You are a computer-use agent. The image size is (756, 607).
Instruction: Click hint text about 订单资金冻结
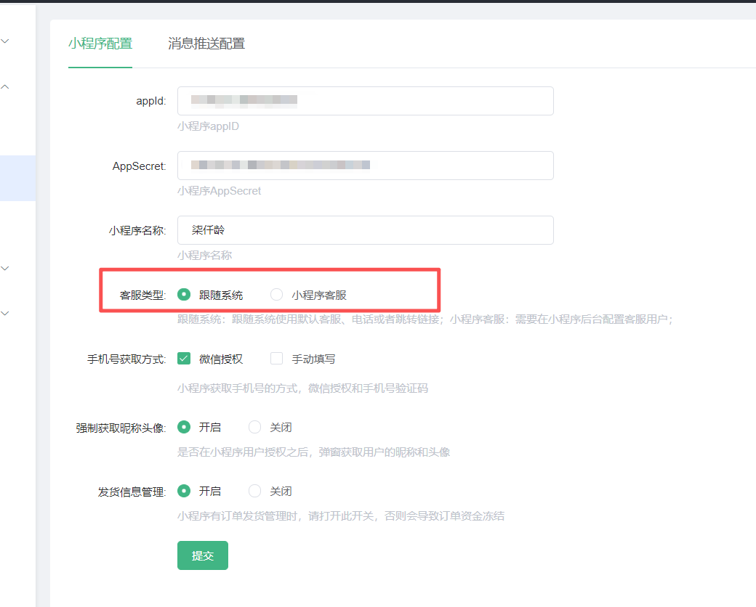tap(341, 516)
